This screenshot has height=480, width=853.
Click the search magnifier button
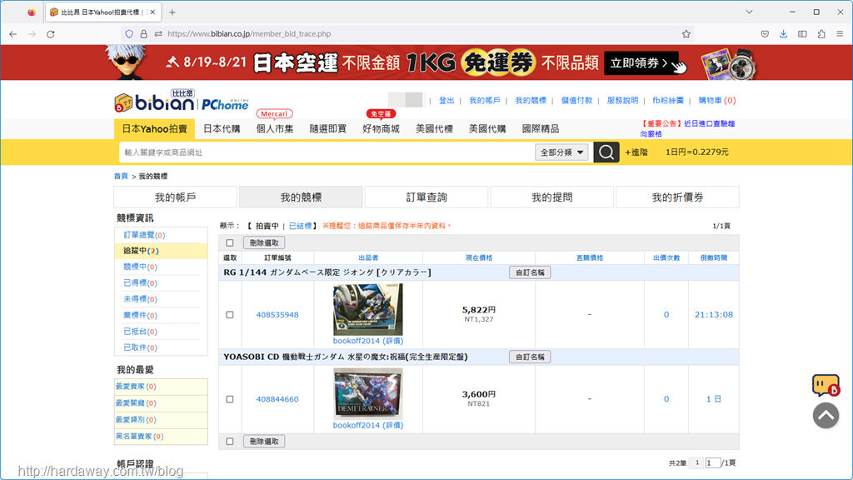tap(606, 152)
